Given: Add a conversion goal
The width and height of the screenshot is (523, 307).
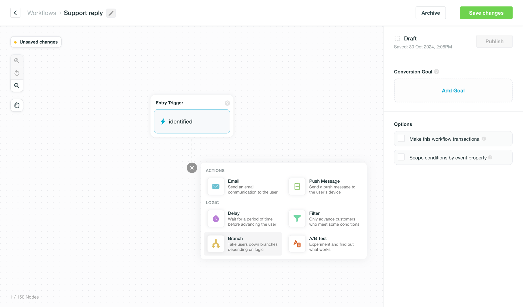Looking at the screenshot, I should (453, 90).
